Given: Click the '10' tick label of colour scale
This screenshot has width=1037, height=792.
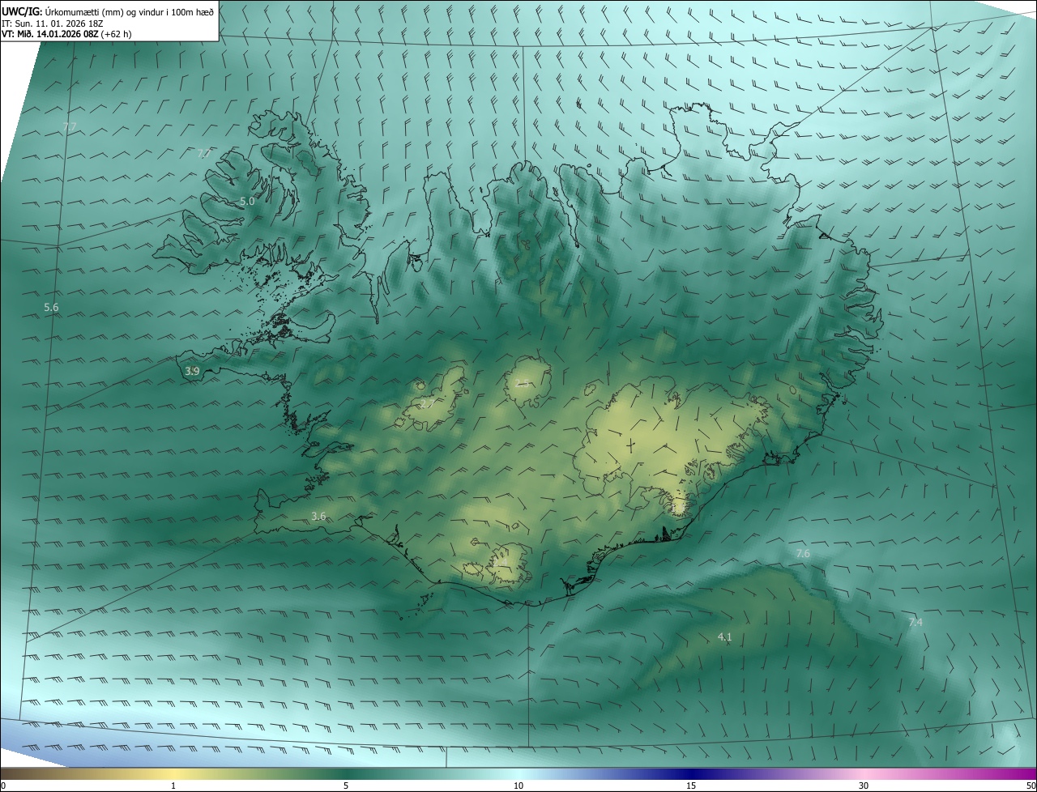Looking at the screenshot, I should (x=518, y=786).
